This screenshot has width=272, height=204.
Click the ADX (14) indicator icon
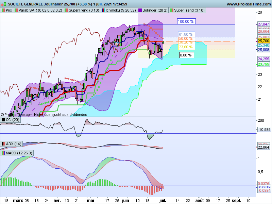click(x=3, y=144)
